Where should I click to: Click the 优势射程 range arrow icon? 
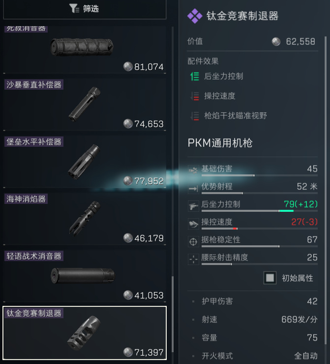(x=193, y=188)
